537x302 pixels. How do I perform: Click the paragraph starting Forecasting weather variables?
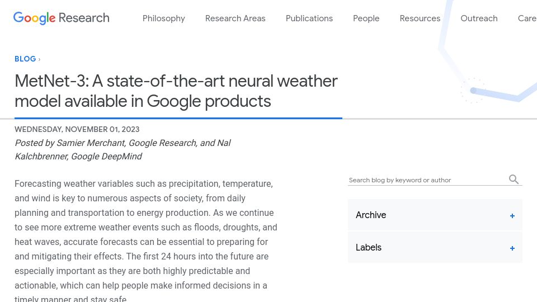146,242
